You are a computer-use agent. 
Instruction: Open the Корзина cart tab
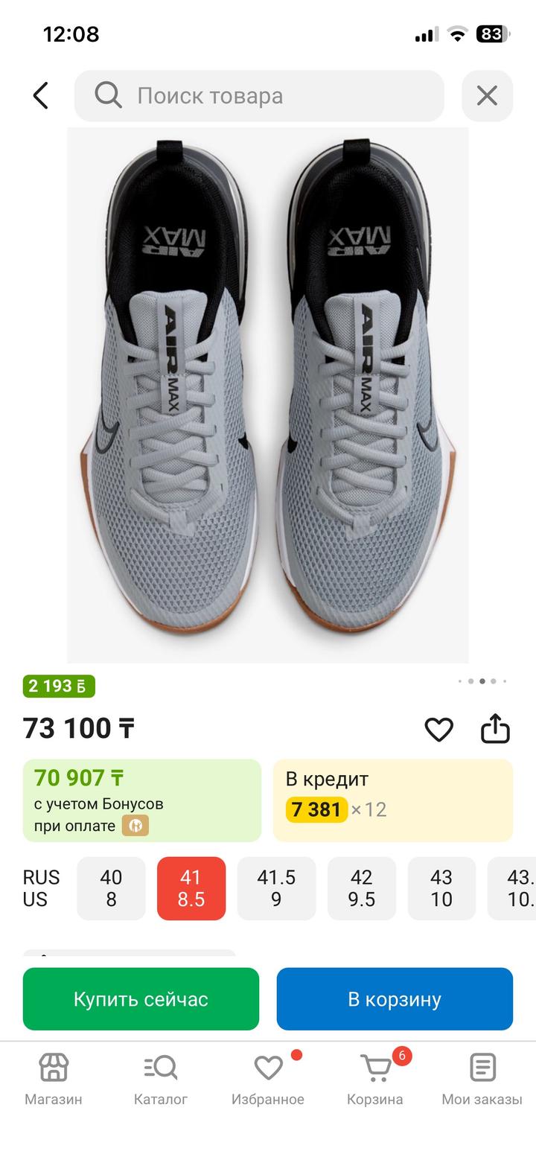pyautogui.click(x=375, y=1077)
